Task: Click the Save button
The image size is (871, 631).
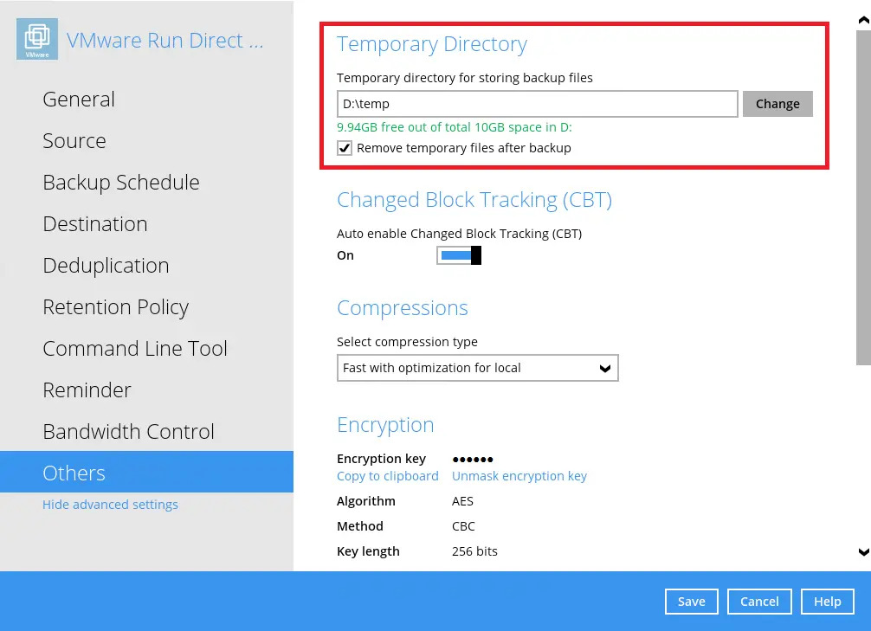Action: pos(691,602)
